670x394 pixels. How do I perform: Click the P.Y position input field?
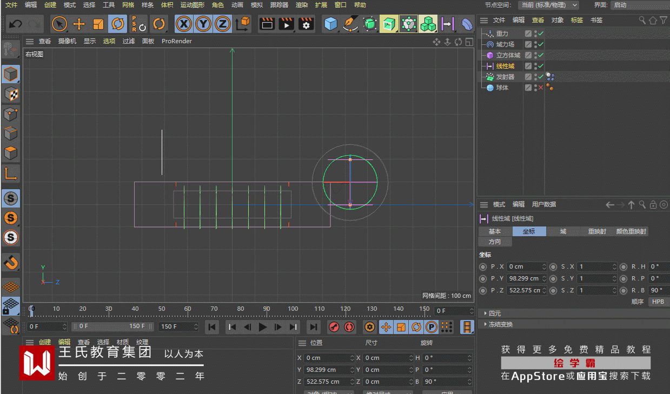(523, 278)
